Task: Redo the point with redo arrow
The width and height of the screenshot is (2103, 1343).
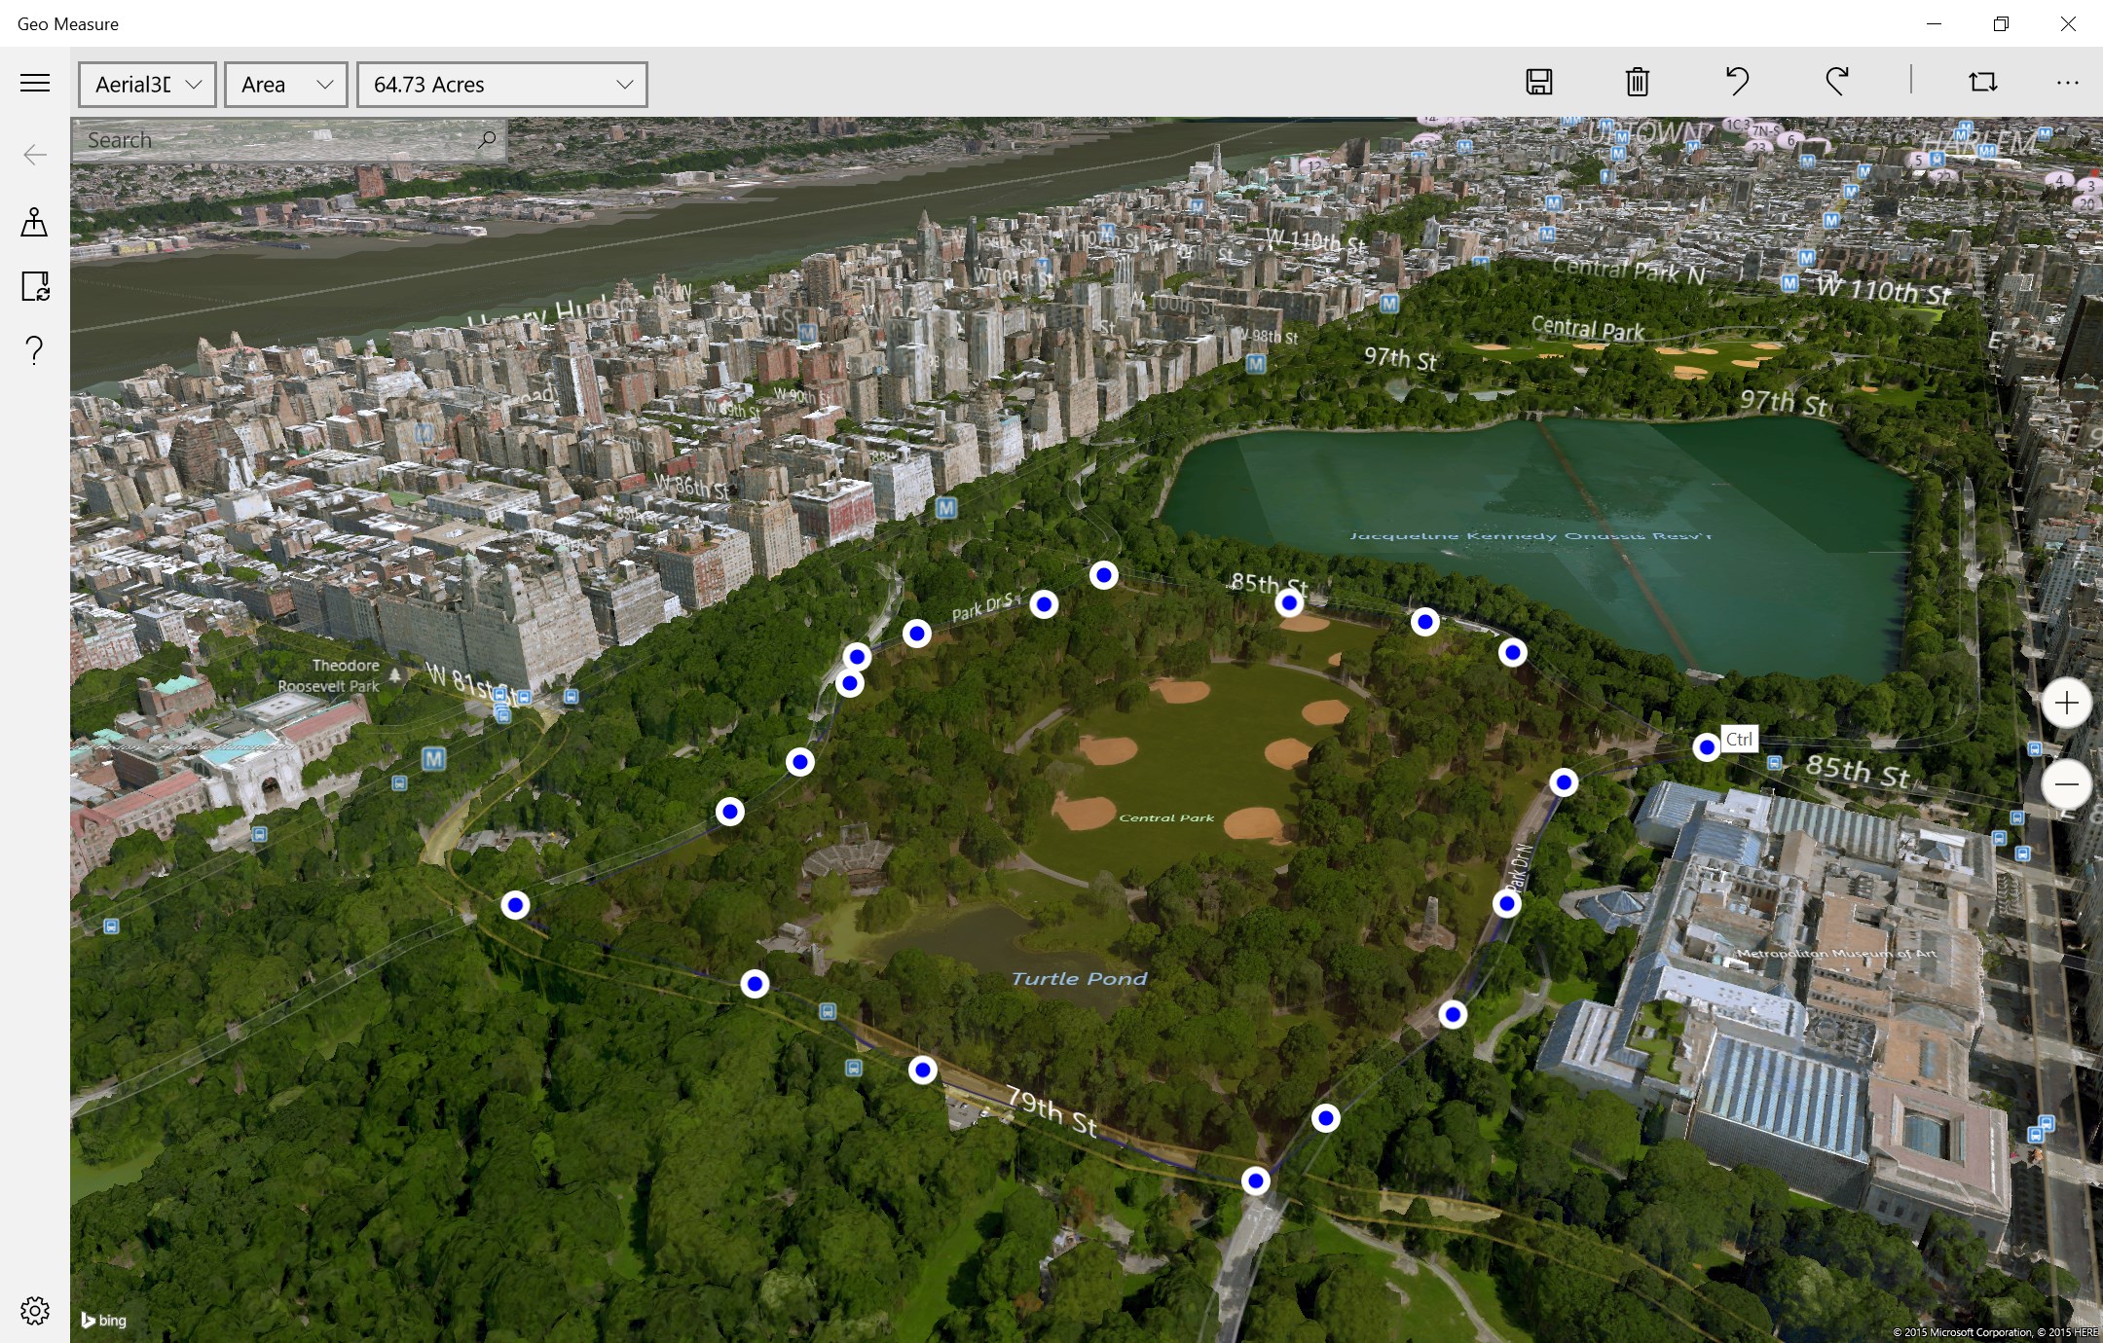Action: [x=1836, y=82]
